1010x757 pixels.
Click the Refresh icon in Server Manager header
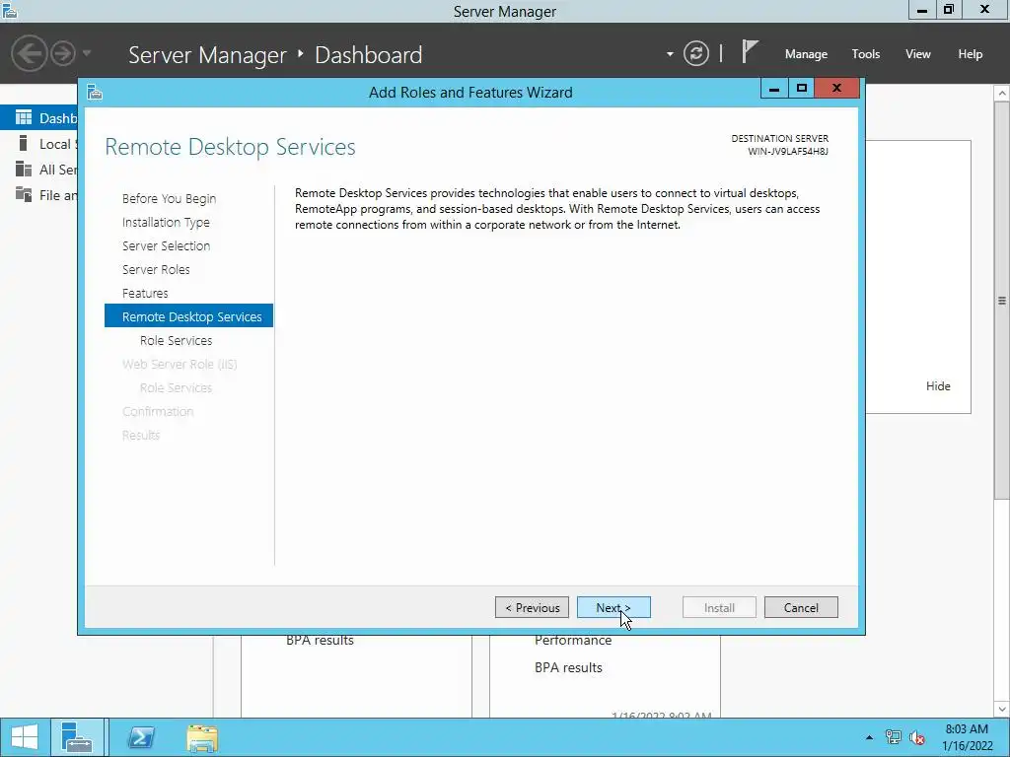point(696,53)
